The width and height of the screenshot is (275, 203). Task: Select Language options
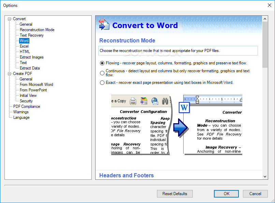tap(21, 117)
